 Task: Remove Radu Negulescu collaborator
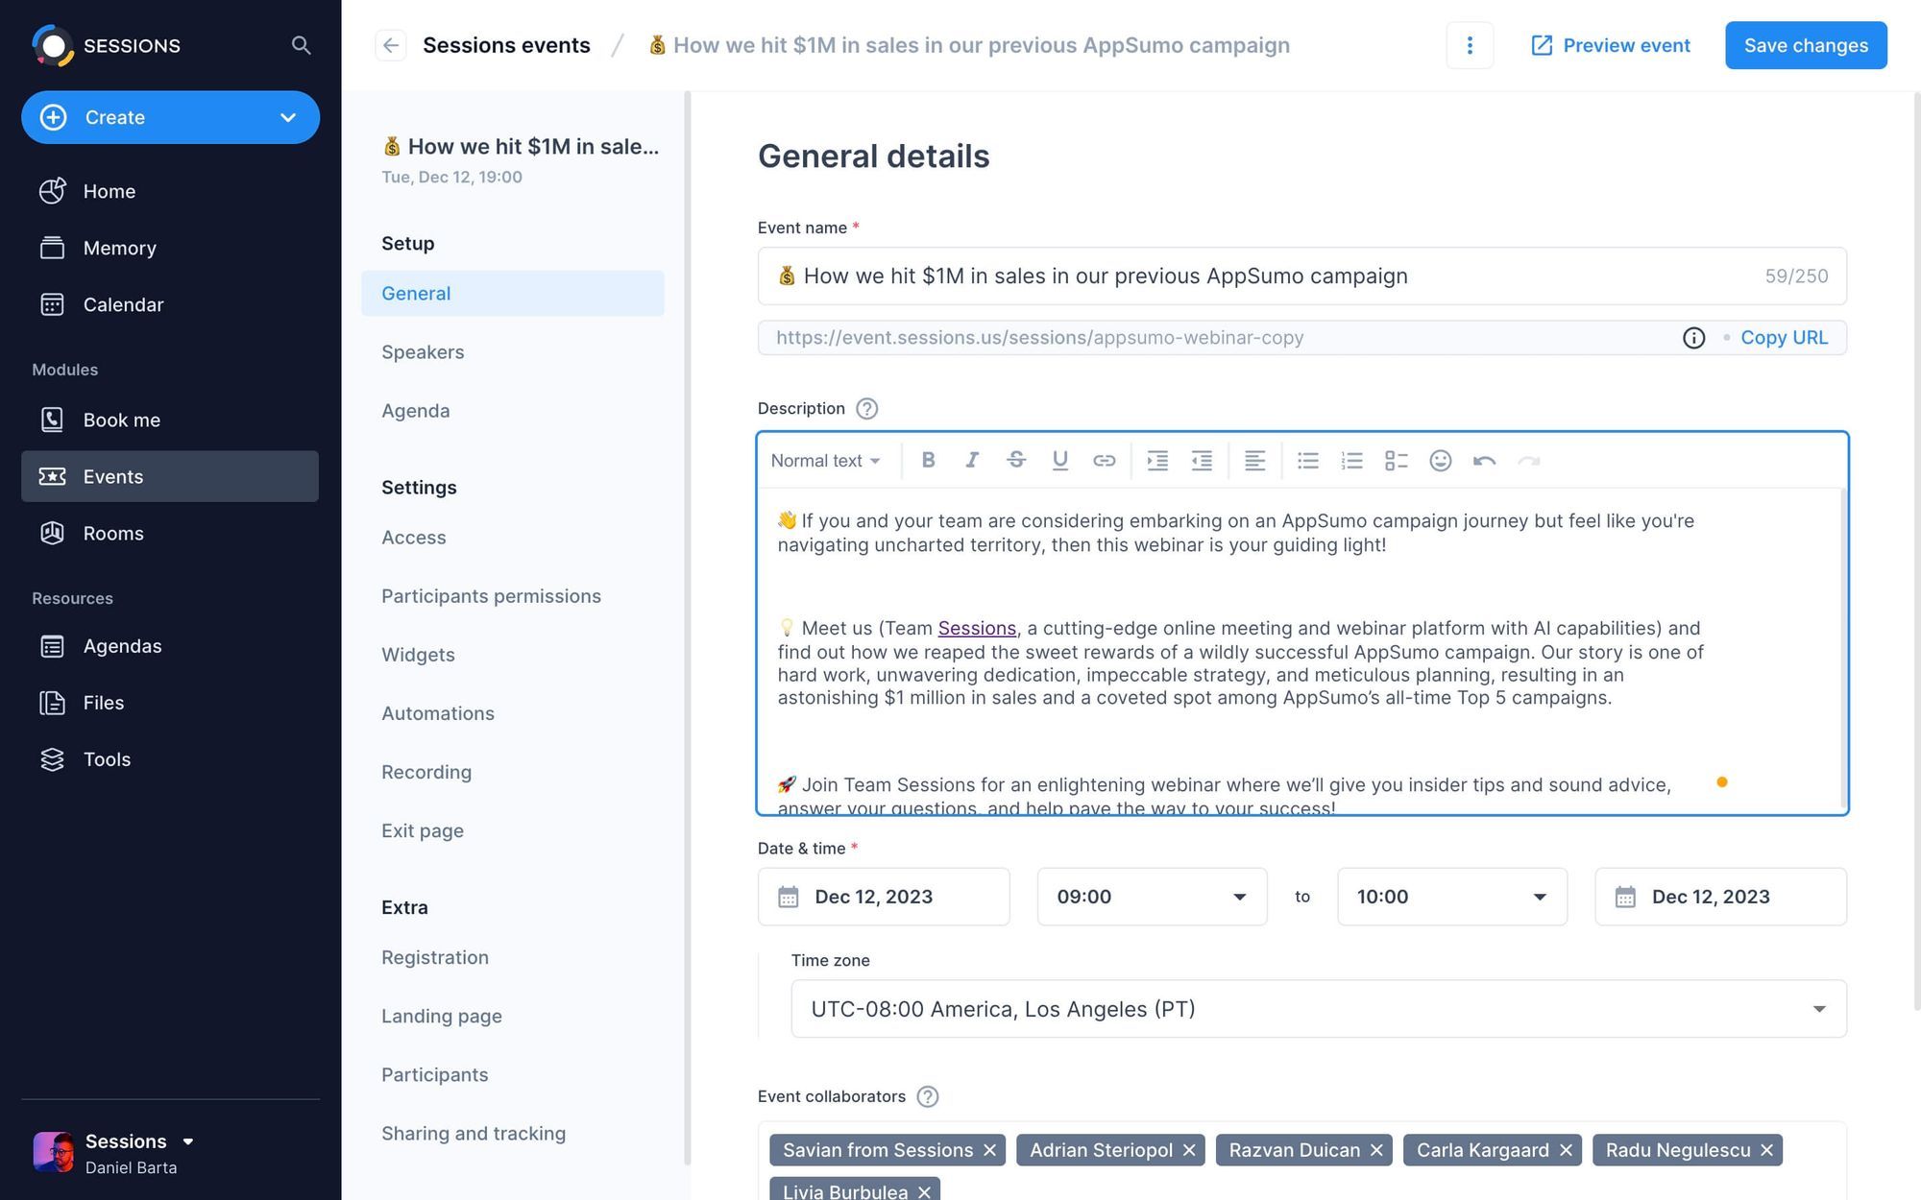click(x=1766, y=1150)
